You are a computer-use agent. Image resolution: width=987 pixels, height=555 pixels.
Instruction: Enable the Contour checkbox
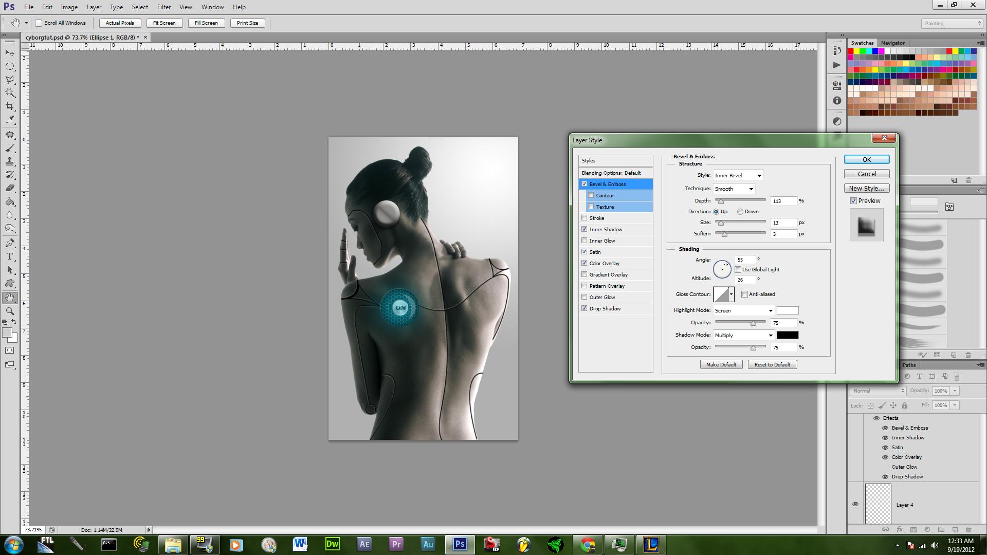[x=591, y=195]
